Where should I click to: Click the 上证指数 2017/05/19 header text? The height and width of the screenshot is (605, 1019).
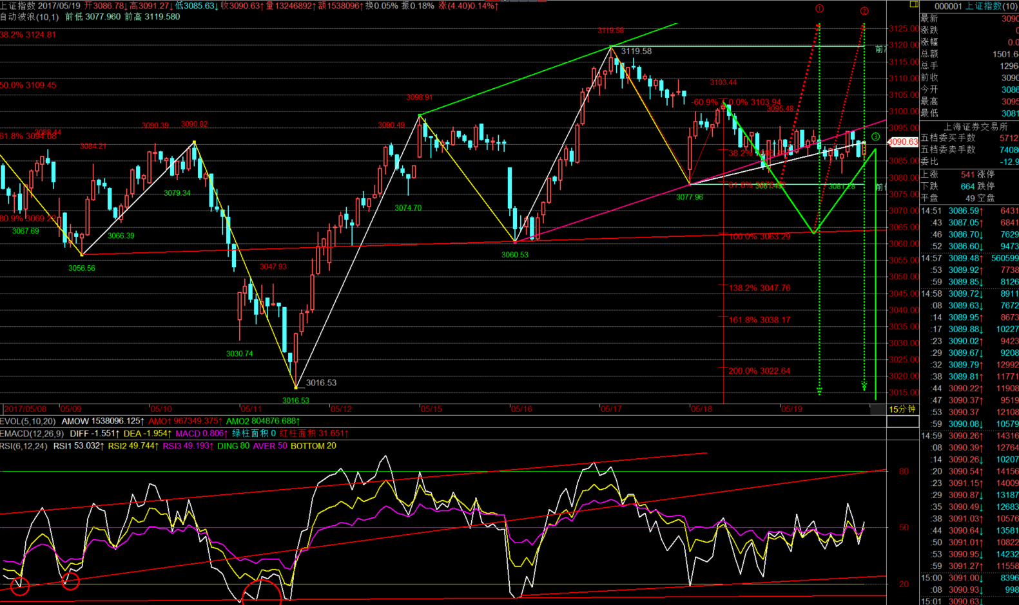(x=41, y=6)
